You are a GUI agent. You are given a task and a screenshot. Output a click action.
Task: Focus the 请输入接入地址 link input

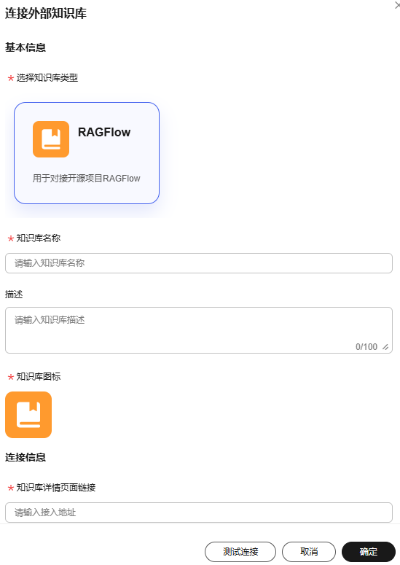coord(199,513)
